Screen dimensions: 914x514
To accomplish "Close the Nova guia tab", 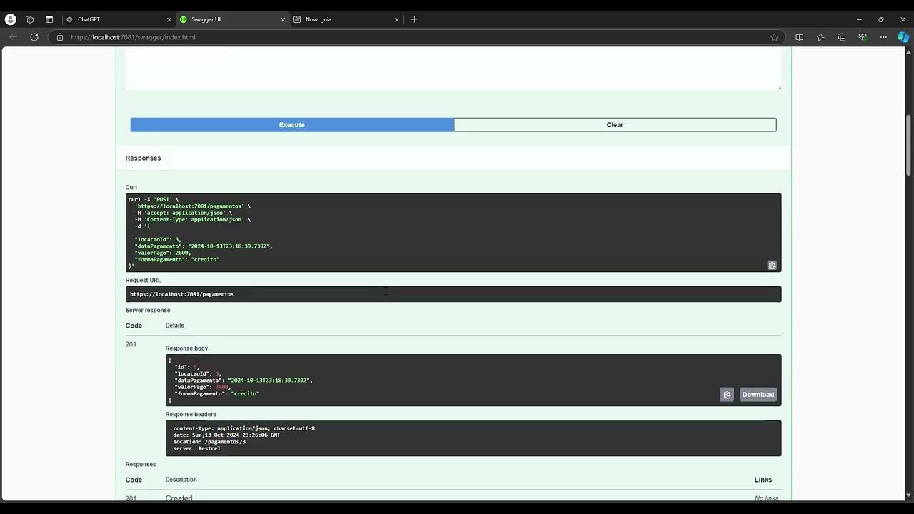I will click(397, 19).
